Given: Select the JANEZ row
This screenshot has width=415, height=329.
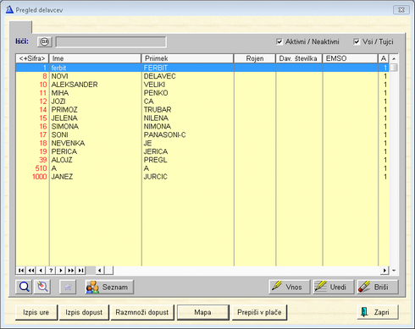Looking at the screenshot, I should pyautogui.click(x=202, y=177).
